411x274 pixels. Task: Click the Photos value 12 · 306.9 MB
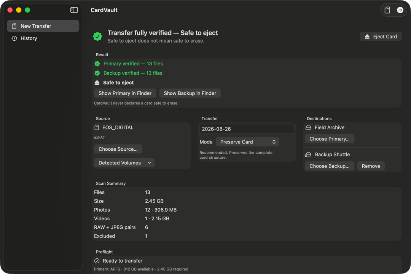tap(161, 210)
